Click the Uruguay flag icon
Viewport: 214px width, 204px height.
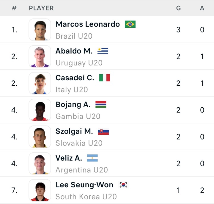103,51
